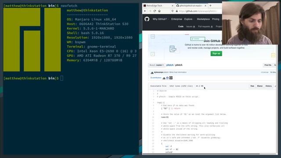
Task: Click the terminal prompt cursor
Action: pos(61,78)
